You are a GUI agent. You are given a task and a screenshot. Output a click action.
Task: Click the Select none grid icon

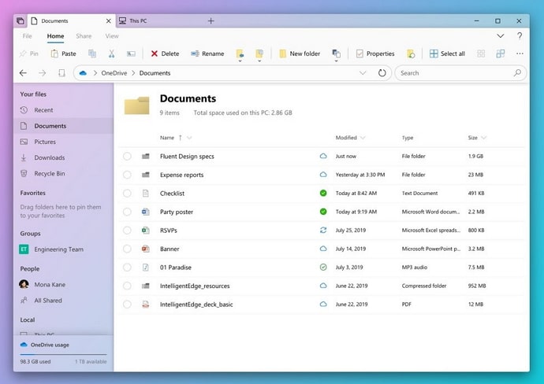pos(481,54)
